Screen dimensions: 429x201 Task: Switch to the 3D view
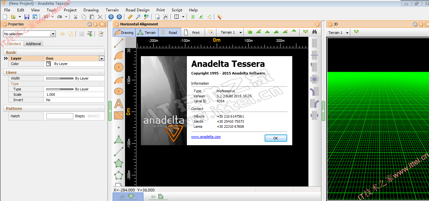click(x=158, y=197)
